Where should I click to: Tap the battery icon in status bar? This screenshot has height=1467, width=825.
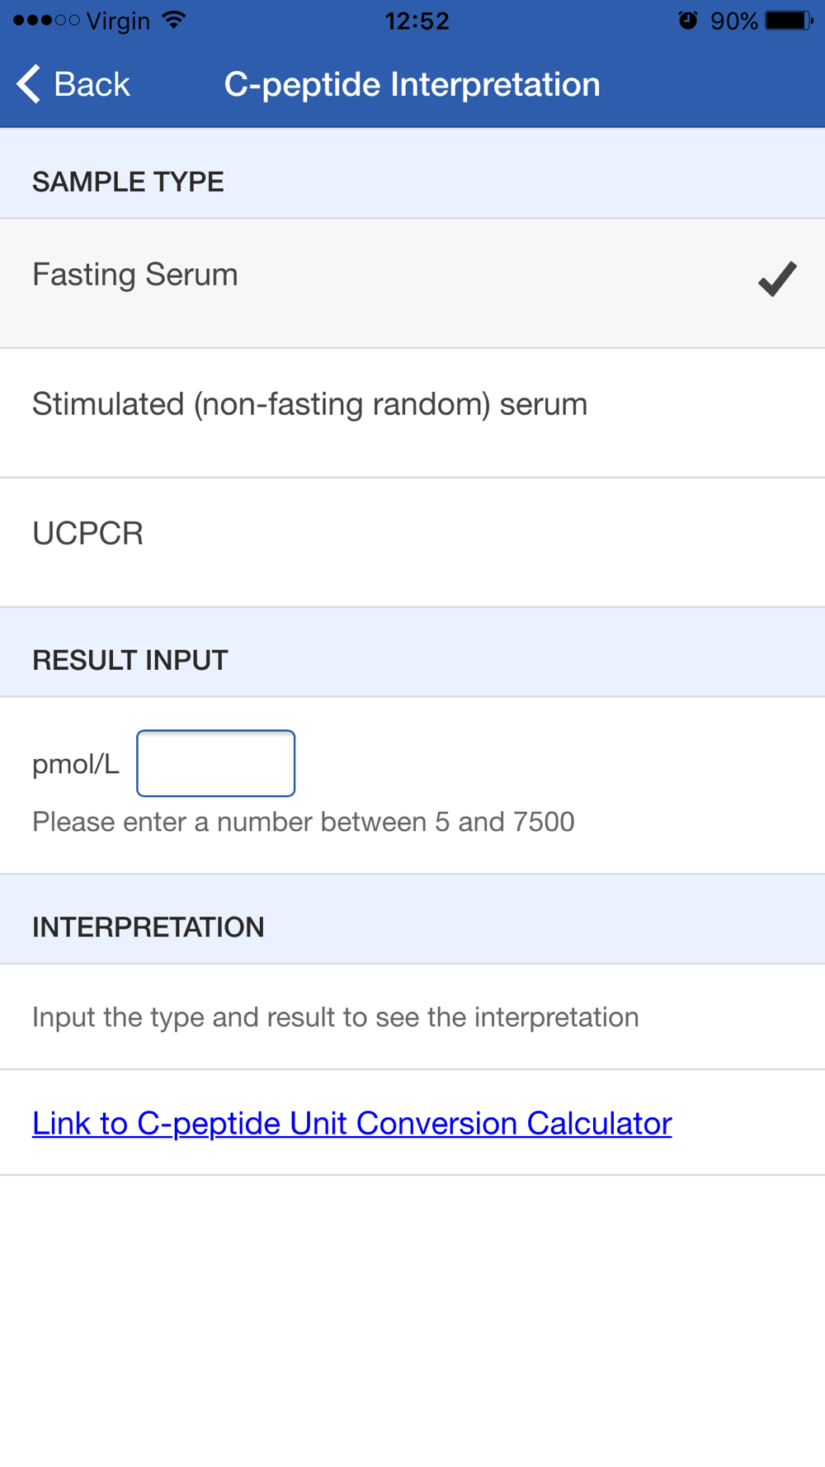pyautogui.click(x=790, y=21)
